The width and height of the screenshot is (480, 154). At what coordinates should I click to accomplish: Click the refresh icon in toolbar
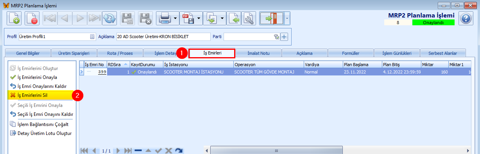tap(110, 18)
